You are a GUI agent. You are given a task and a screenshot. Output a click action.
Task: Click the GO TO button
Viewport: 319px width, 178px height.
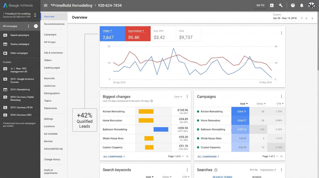[x=261, y=5]
